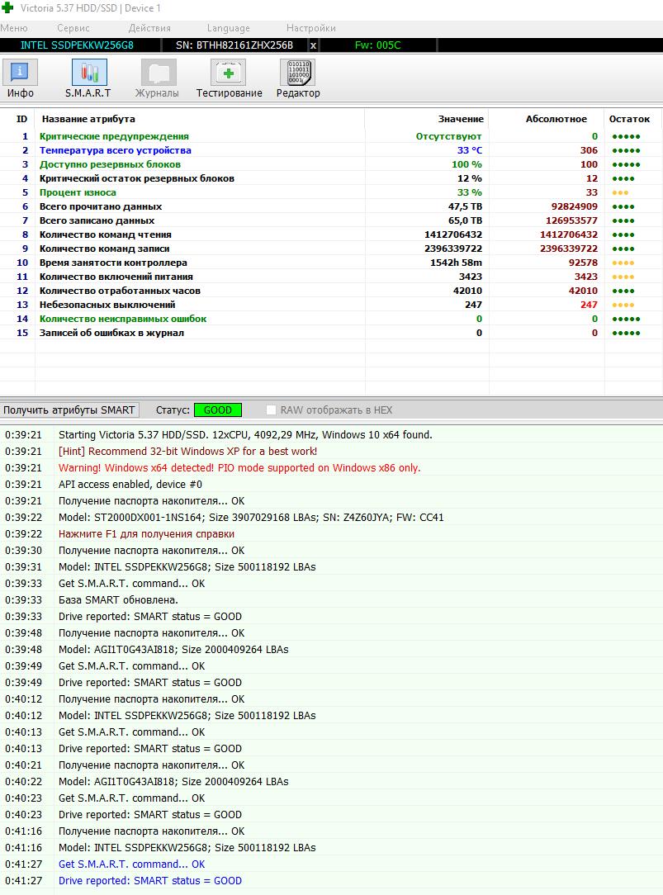This screenshot has width=663, height=895.
Task: Select Критический остаток резервных блоков row
Action: coord(331,178)
